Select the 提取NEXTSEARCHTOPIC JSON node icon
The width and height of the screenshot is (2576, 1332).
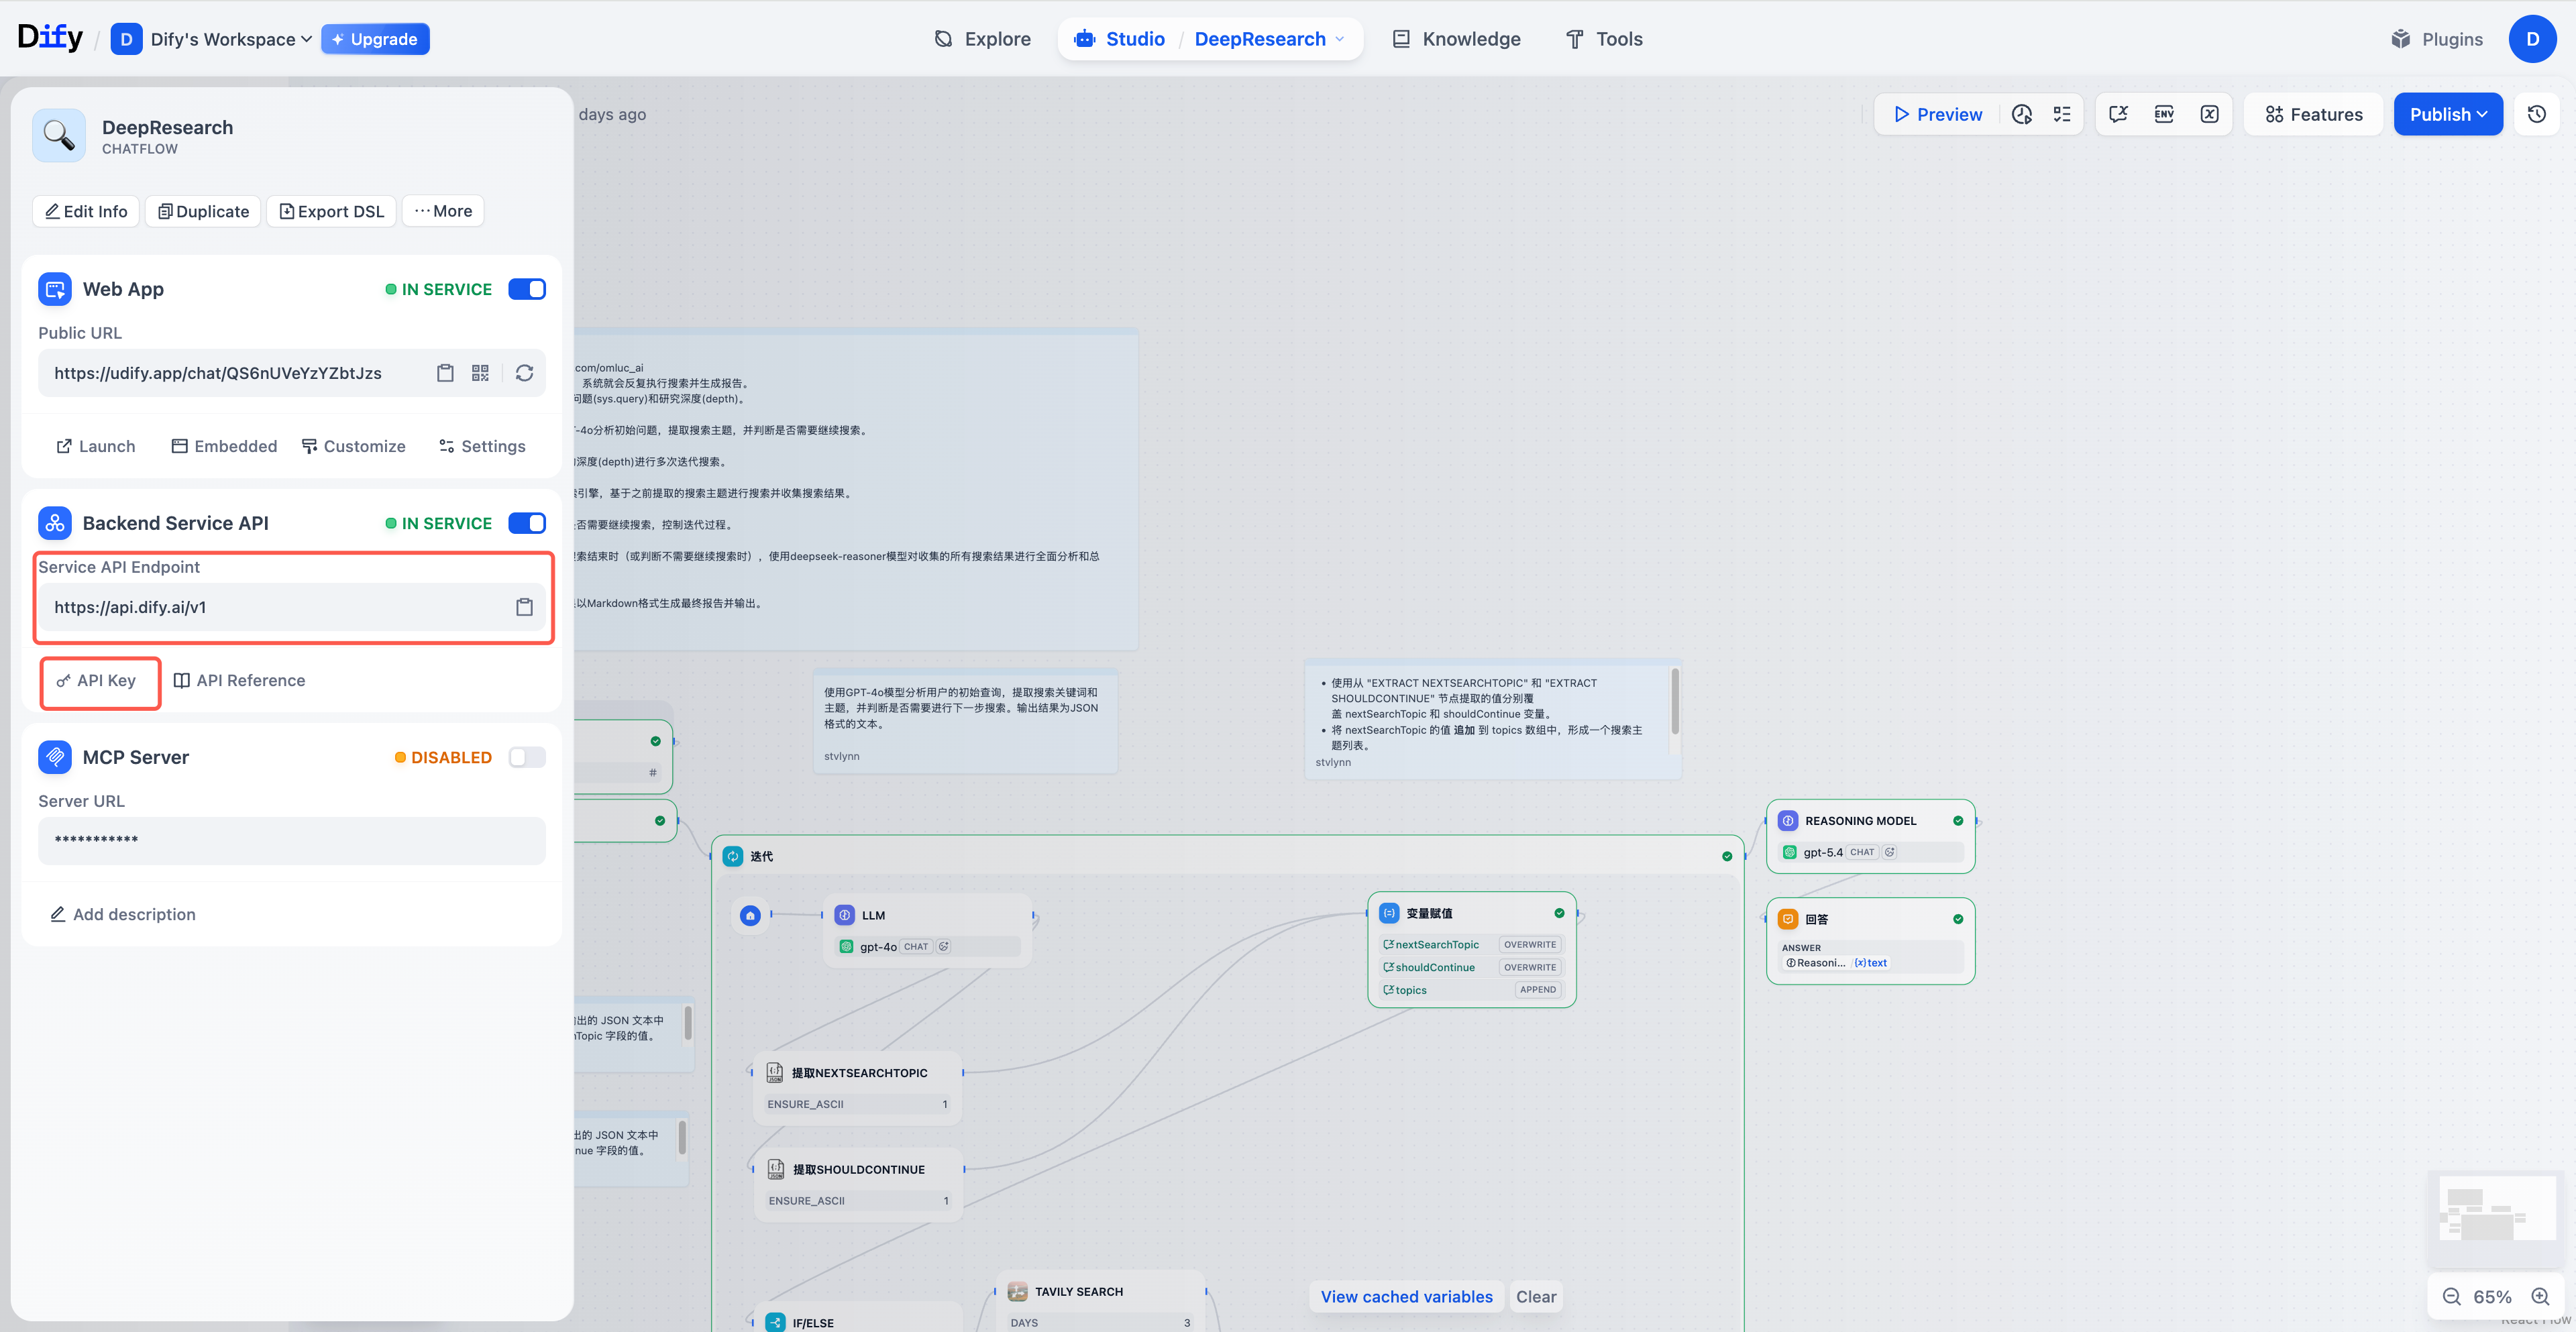775,1073
